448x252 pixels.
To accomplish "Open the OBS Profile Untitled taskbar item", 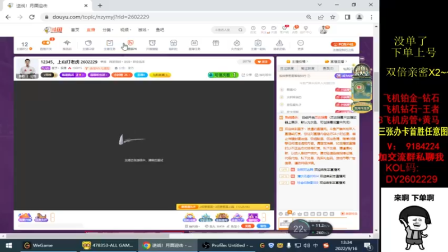I will tap(228, 245).
